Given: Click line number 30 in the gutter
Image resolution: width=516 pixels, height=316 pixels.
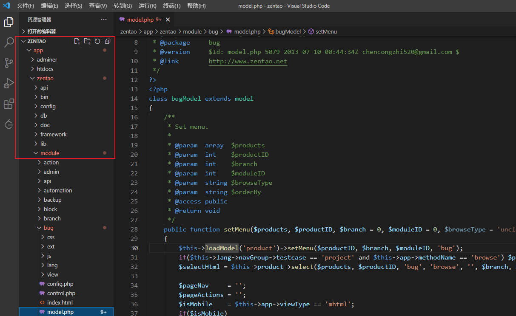Looking at the screenshot, I should 134,248.
